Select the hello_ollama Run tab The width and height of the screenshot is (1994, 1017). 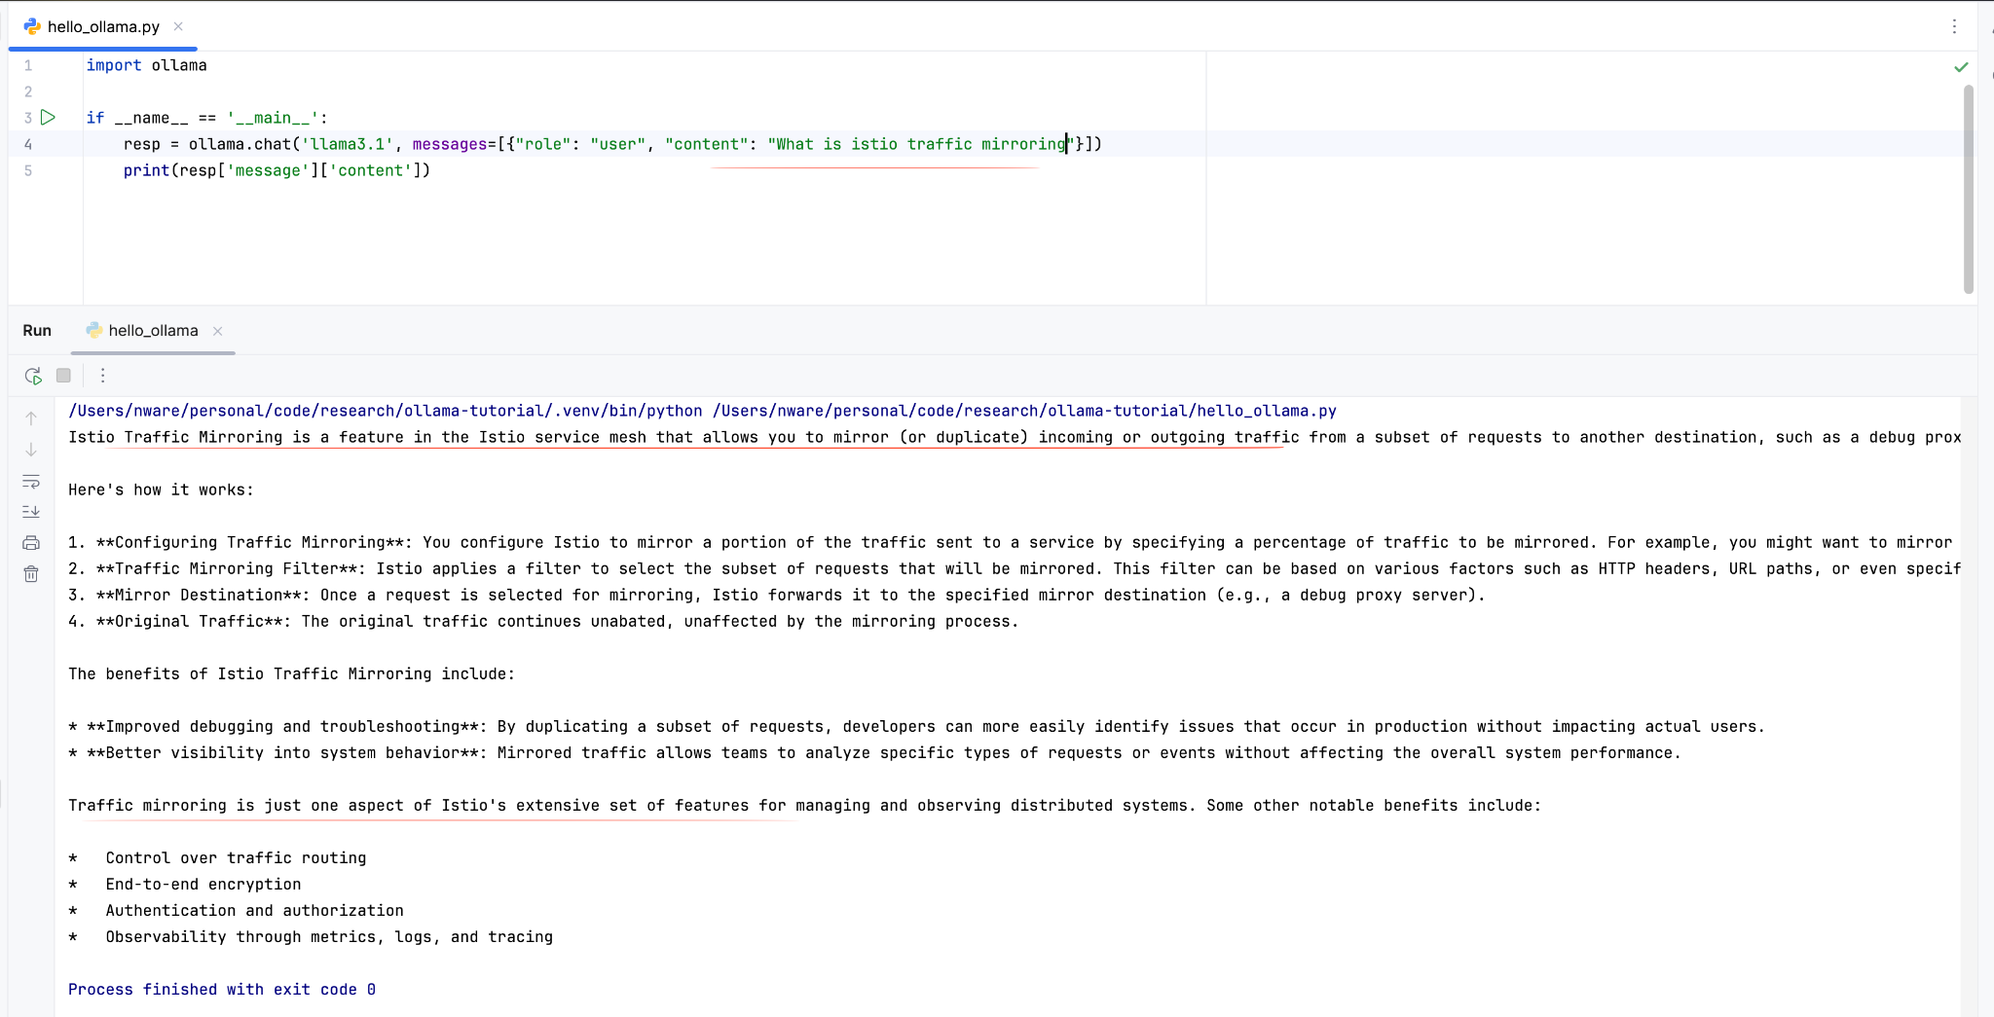(151, 330)
